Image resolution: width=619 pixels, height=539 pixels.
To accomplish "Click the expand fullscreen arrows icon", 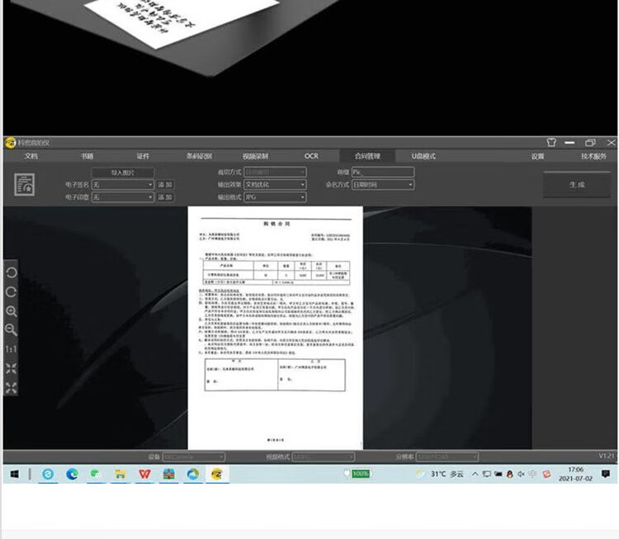I will (12, 388).
